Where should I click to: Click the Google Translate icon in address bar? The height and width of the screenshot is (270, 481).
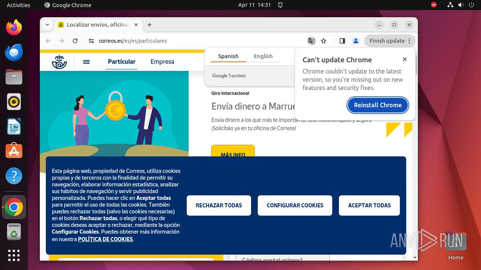[311, 41]
